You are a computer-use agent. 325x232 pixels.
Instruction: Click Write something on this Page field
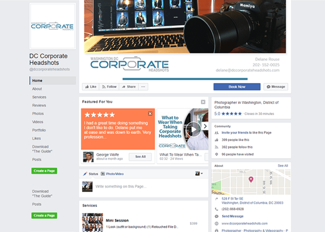coord(151,186)
